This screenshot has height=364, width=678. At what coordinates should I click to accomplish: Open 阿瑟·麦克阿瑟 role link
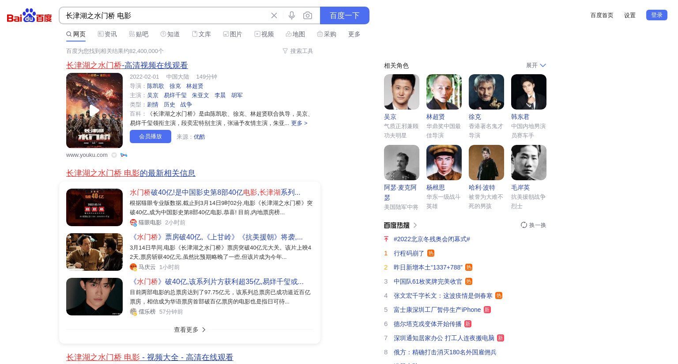400,193
